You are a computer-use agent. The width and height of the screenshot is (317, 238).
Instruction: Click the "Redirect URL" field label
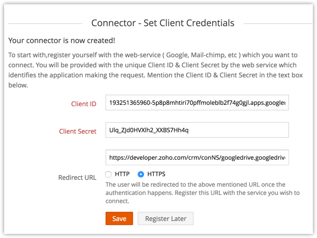(77, 178)
